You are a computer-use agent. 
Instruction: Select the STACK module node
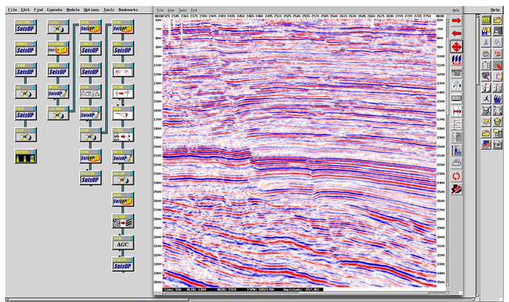click(x=123, y=135)
